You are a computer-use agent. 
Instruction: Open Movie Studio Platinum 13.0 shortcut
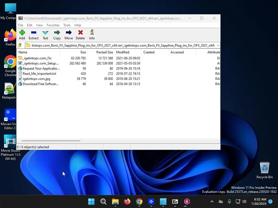pyautogui.click(x=10, y=147)
